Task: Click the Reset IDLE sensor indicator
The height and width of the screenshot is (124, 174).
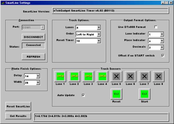Action: point(116,94)
